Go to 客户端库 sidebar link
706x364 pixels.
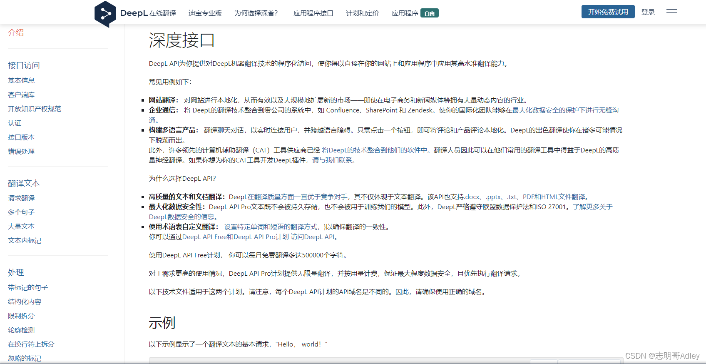pyautogui.click(x=21, y=95)
